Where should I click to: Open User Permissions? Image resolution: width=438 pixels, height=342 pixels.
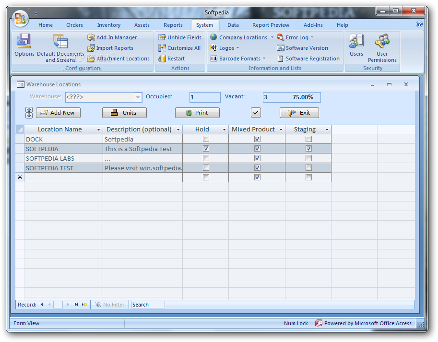382,48
